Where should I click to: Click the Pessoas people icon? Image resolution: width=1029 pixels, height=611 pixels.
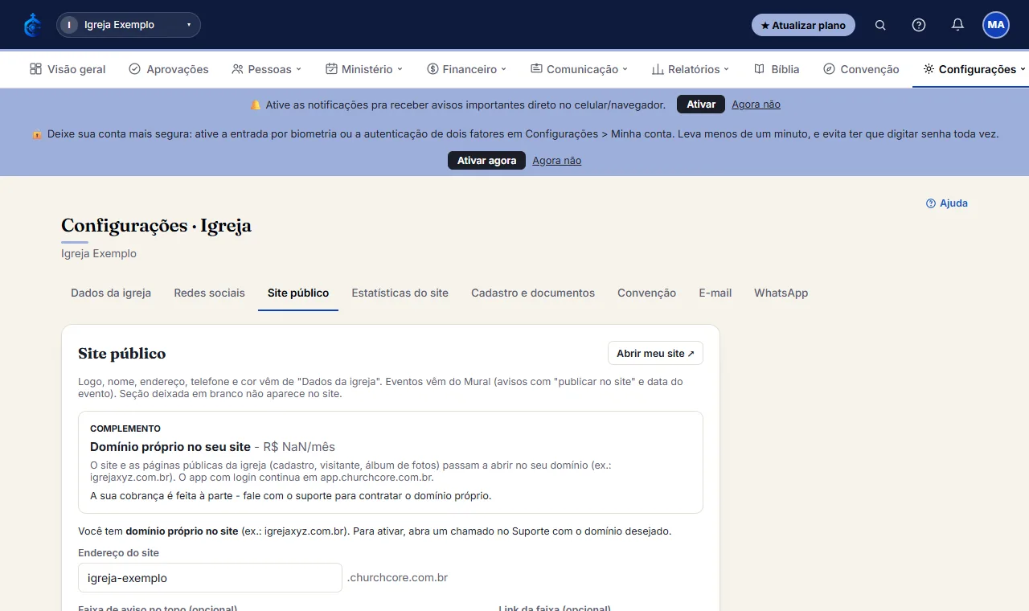pos(237,69)
